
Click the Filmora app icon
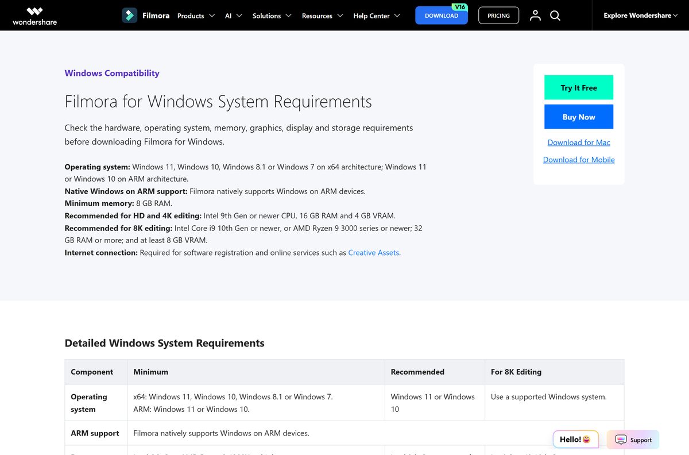[130, 16]
